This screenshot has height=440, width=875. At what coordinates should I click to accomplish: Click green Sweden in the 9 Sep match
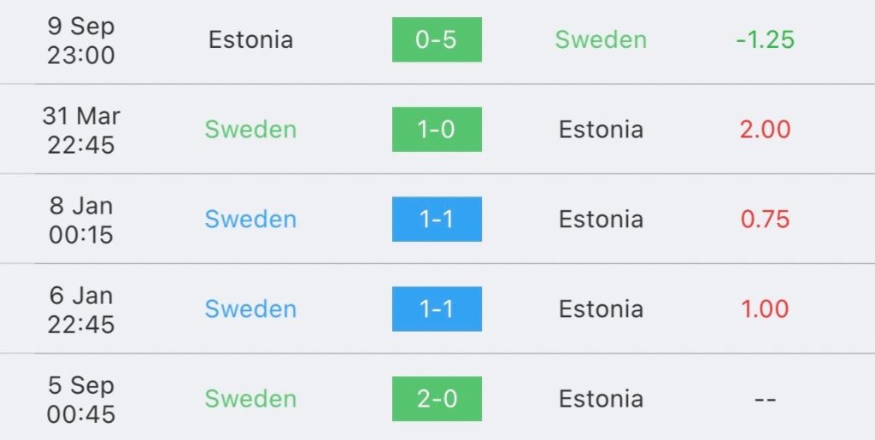[x=601, y=39]
